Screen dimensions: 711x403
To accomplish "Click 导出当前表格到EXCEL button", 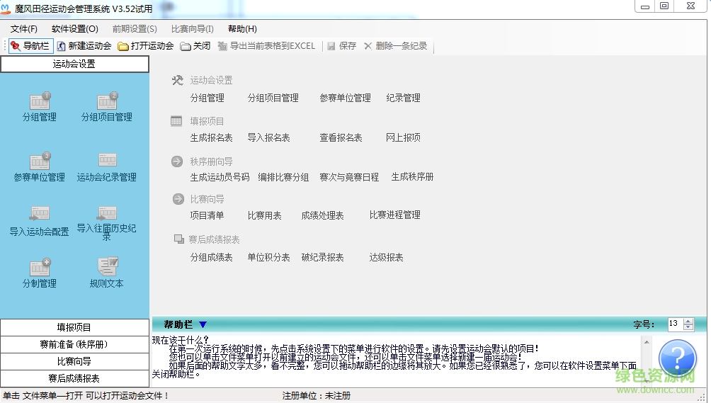I will coord(266,46).
